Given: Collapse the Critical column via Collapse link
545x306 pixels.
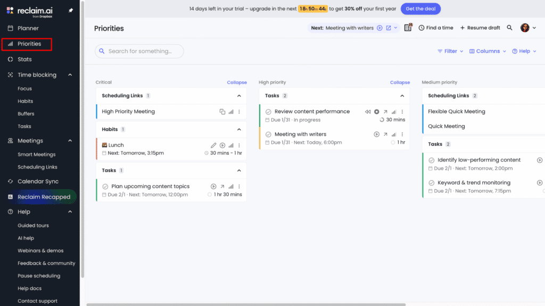Looking at the screenshot, I should click(237, 82).
